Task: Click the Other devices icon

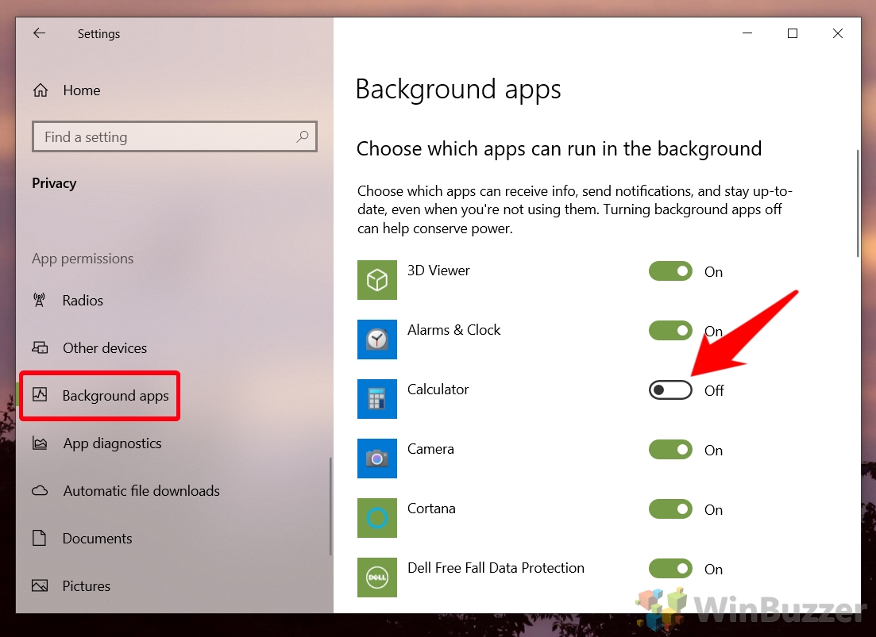Action: pos(40,347)
